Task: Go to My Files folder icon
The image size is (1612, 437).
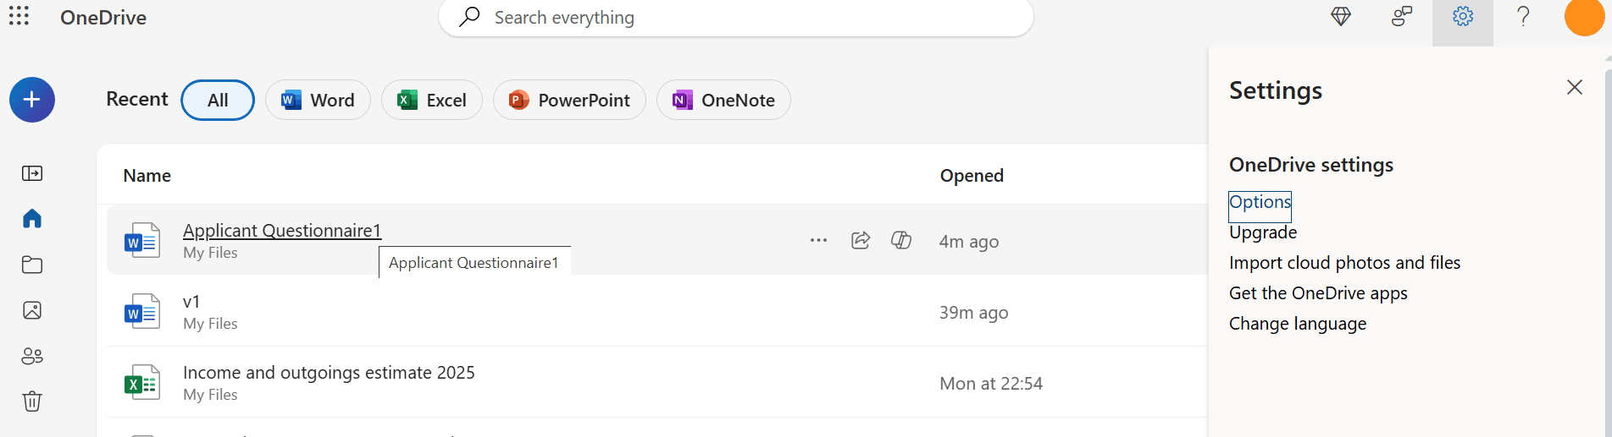Action: click(x=32, y=265)
